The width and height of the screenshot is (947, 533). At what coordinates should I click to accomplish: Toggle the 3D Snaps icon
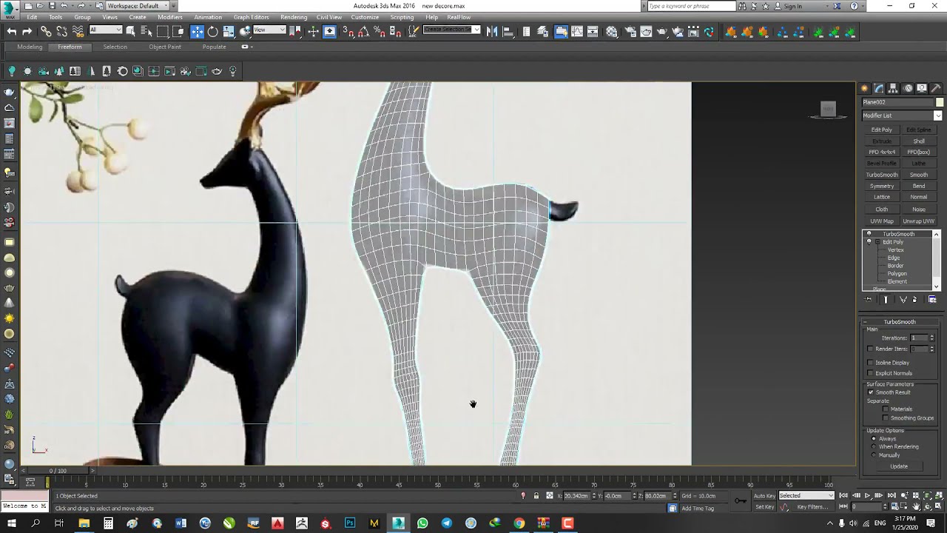[x=348, y=31]
